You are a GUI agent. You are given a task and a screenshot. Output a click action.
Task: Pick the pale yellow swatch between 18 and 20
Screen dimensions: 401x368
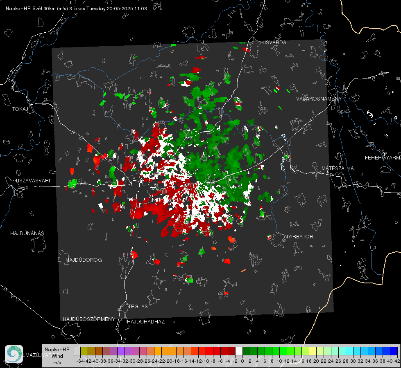click(313, 351)
